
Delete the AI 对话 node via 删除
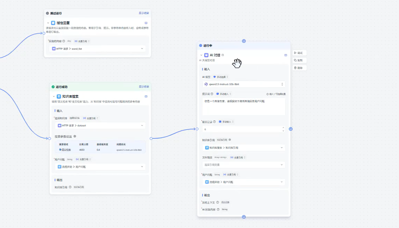pyautogui.click(x=299, y=68)
